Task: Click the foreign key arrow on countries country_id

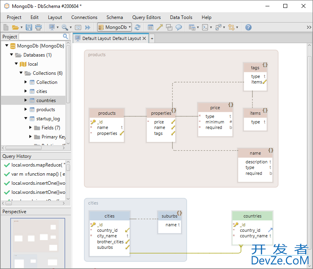Action: click(x=270, y=230)
